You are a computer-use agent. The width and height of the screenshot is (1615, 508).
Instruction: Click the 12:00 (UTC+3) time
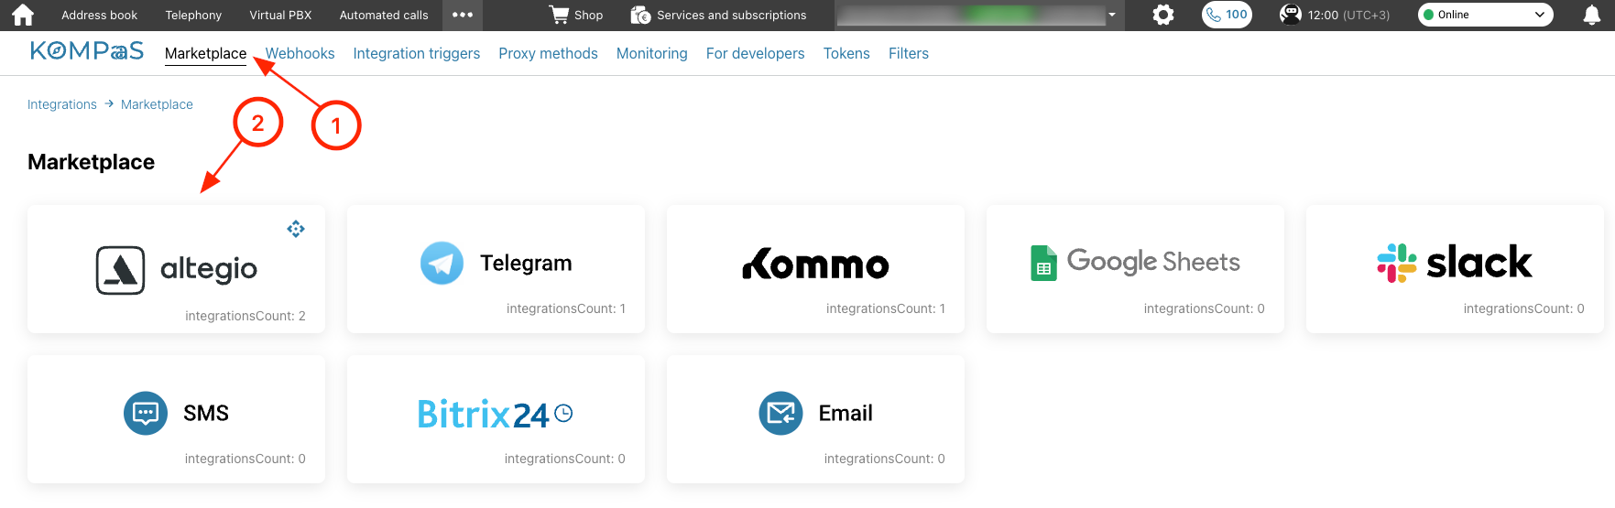1348,15
